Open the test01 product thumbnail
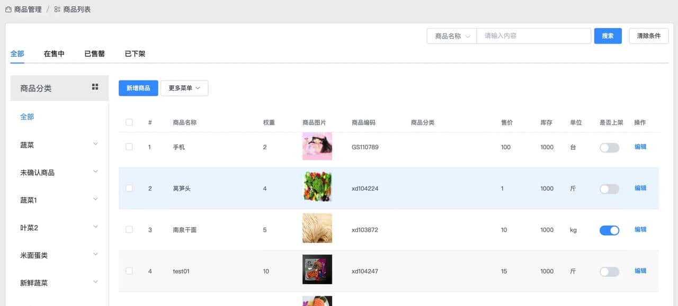Viewport: 678px width, 306px height. point(317,269)
